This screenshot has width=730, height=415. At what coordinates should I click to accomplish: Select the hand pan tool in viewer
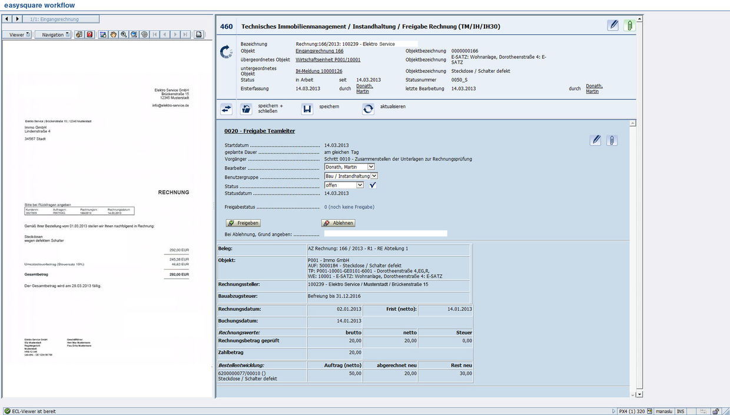pos(114,35)
